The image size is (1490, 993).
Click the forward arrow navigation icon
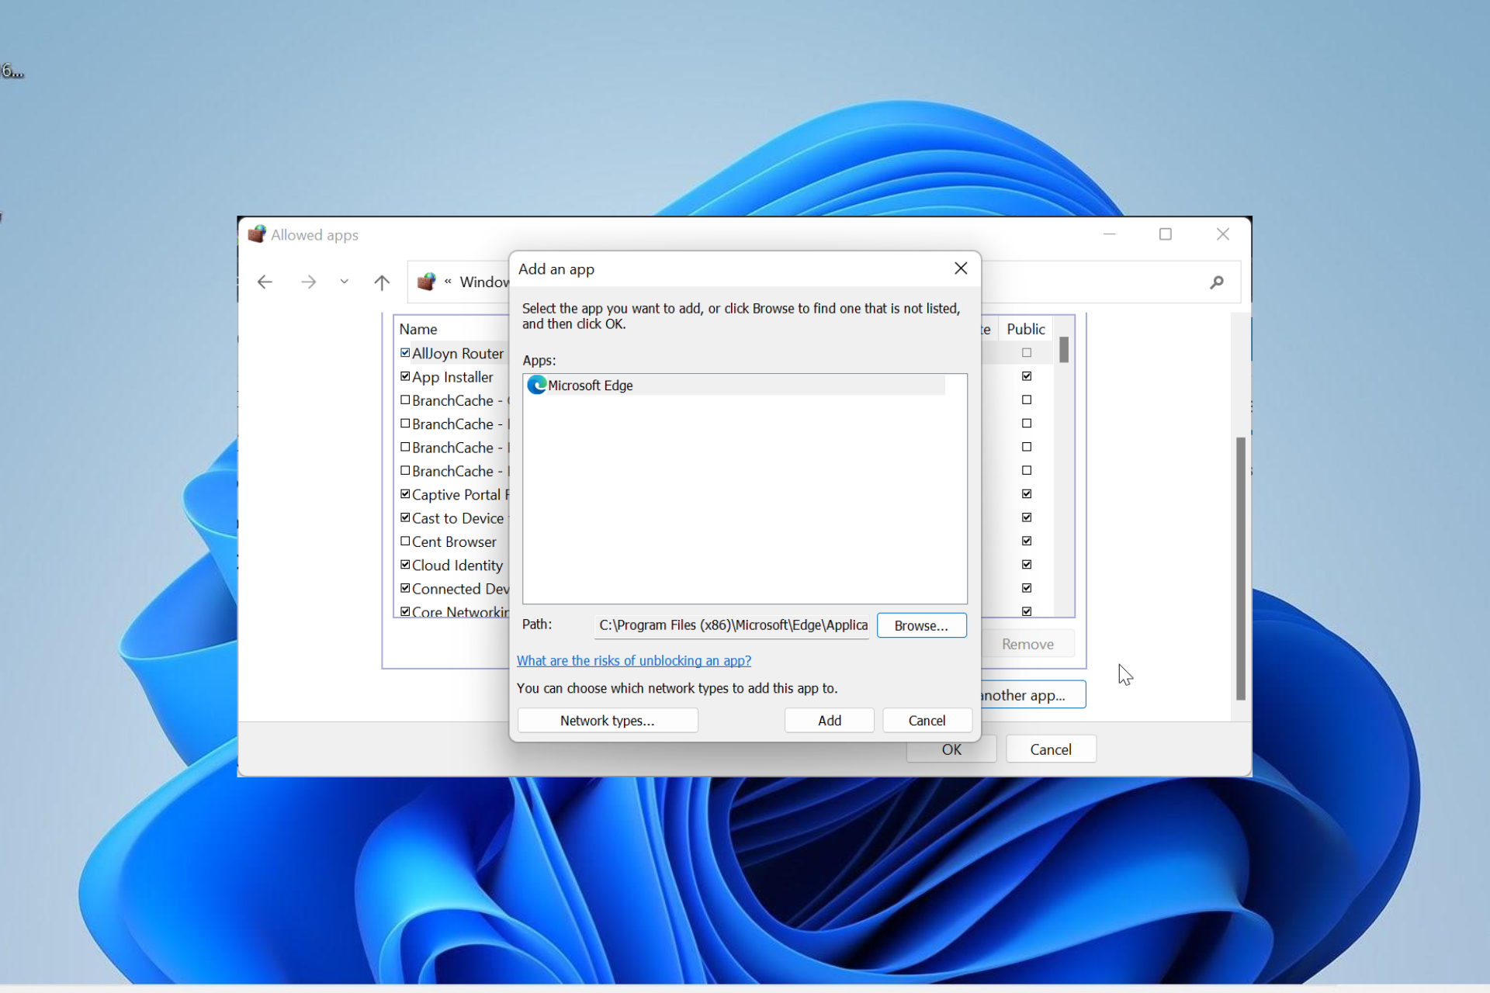(x=308, y=282)
